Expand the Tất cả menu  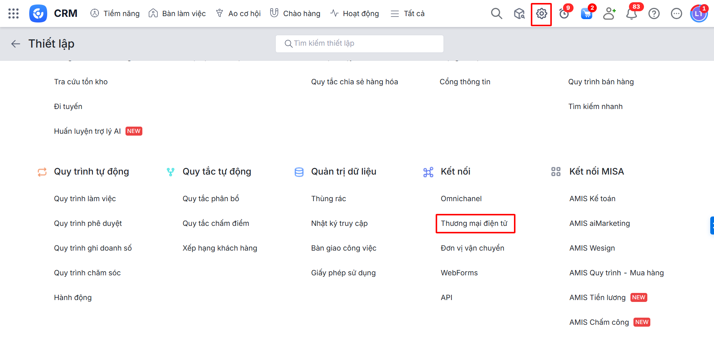tap(408, 14)
